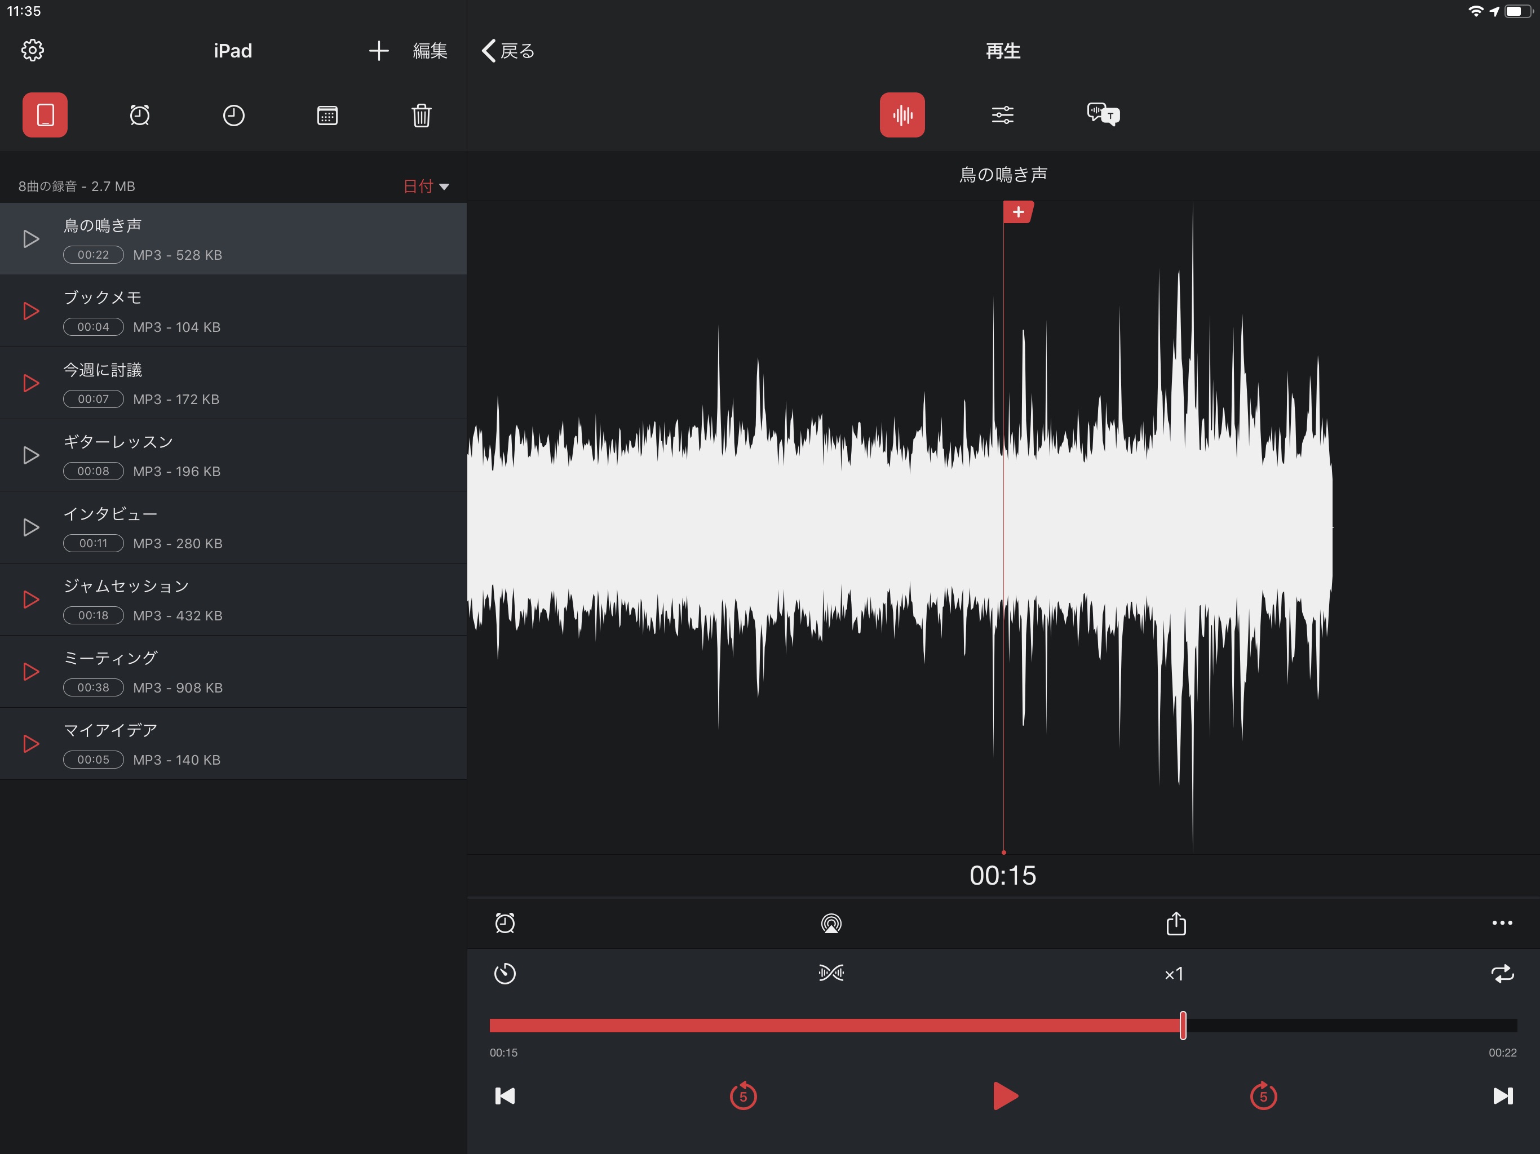This screenshot has width=1540, height=1154.
Task: Open AirPlay output selector
Action: 831,923
